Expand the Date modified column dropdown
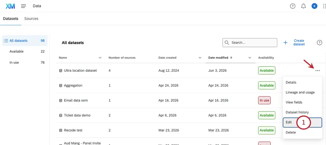326x145 pixels. (x=250, y=58)
